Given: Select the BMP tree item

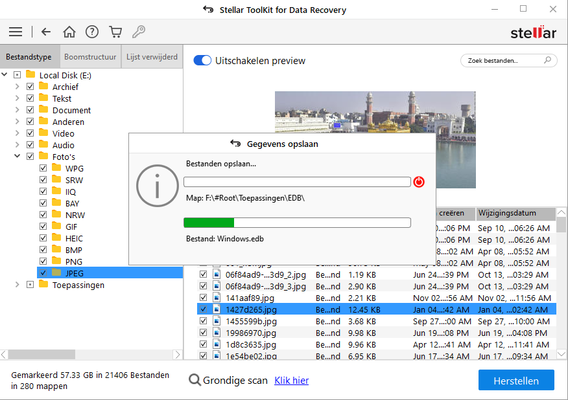Looking at the screenshot, I should pyautogui.click(x=73, y=250).
